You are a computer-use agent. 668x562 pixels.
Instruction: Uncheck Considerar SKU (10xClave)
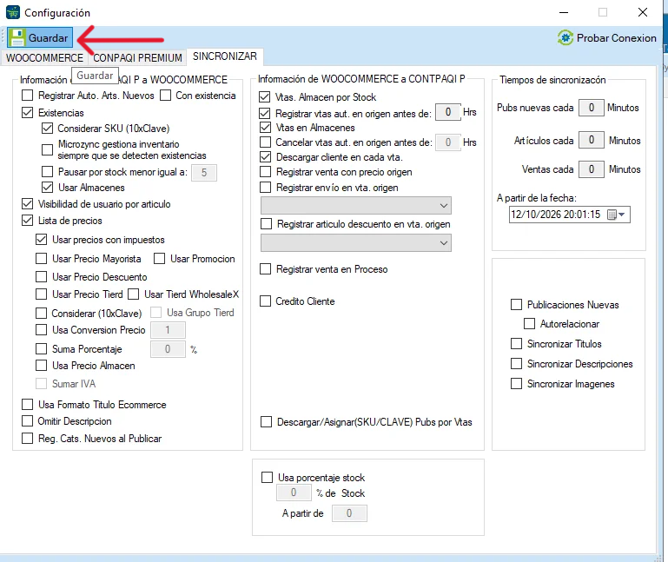pos(47,129)
